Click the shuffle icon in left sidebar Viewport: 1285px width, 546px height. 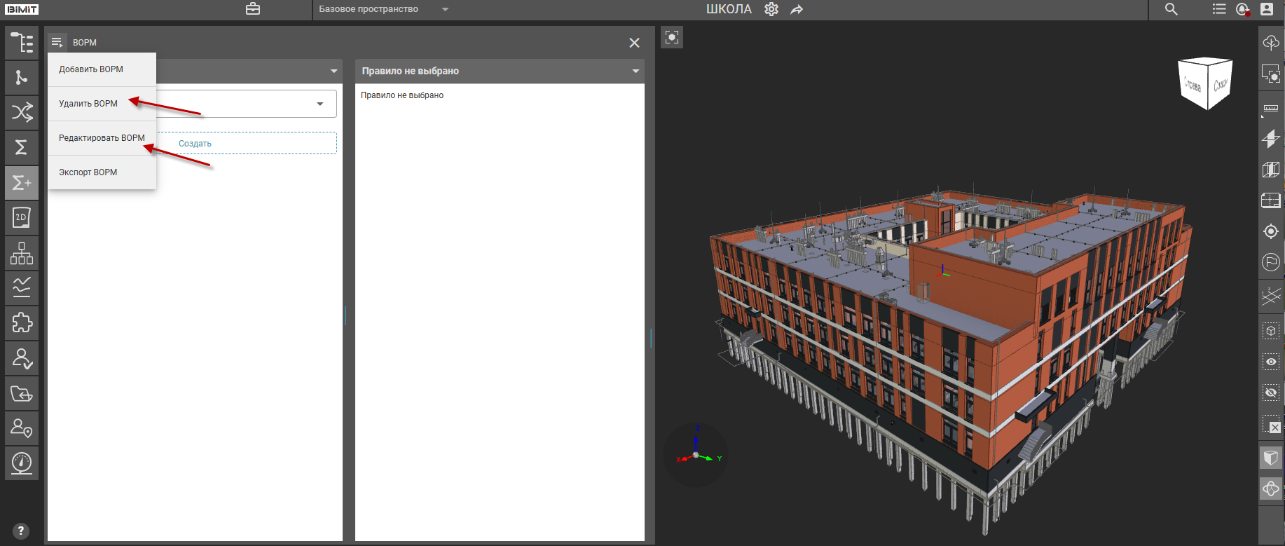[x=22, y=112]
